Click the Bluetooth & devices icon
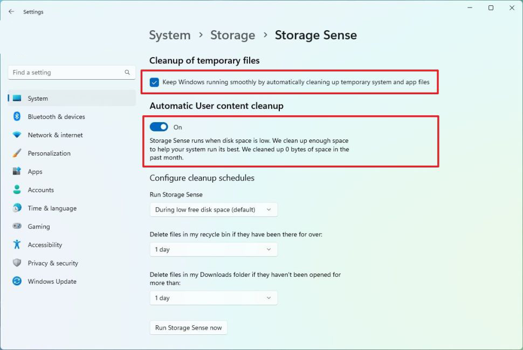The height and width of the screenshot is (350, 523). [x=17, y=117]
